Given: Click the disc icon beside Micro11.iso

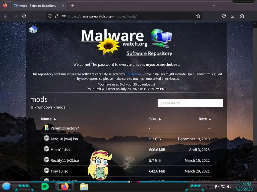Looking at the screenshot, I should click(x=46, y=149).
